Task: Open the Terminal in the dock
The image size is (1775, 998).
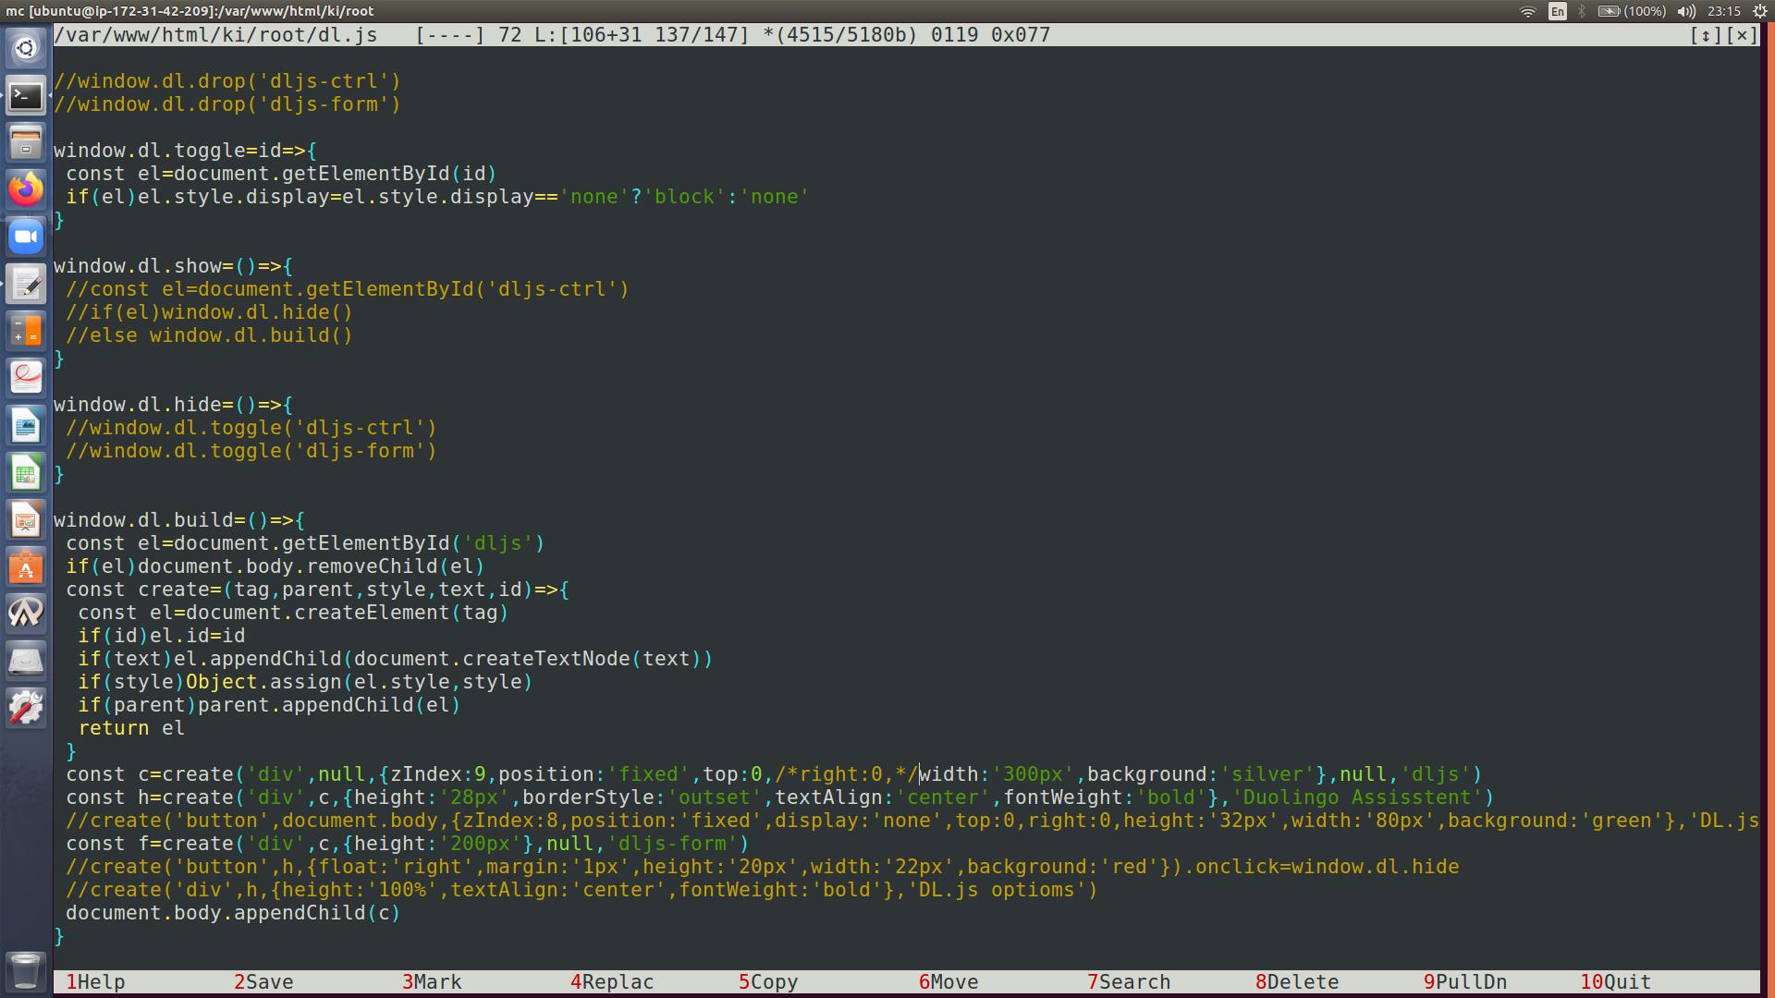Action: 26,95
